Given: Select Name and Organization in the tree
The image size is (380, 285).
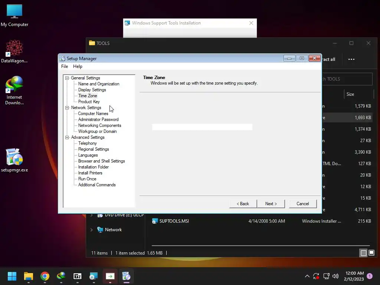Looking at the screenshot, I should pos(99,84).
